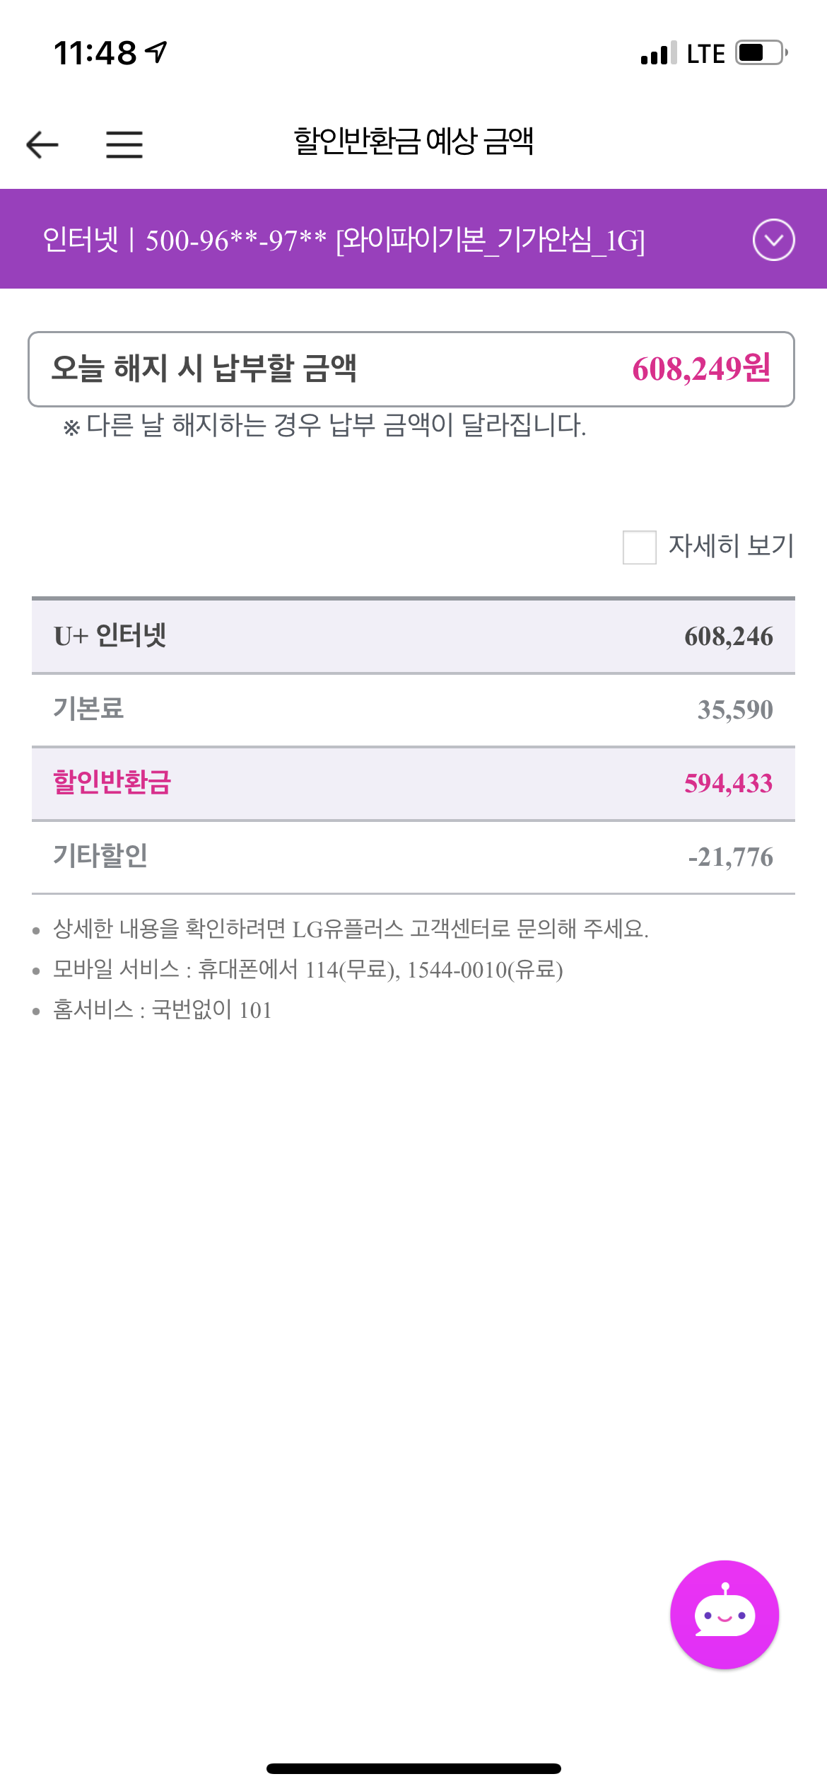Viewport: 827px width, 1791px height.
Task: Tap the battery indicator in status bar
Action: [761, 53]
